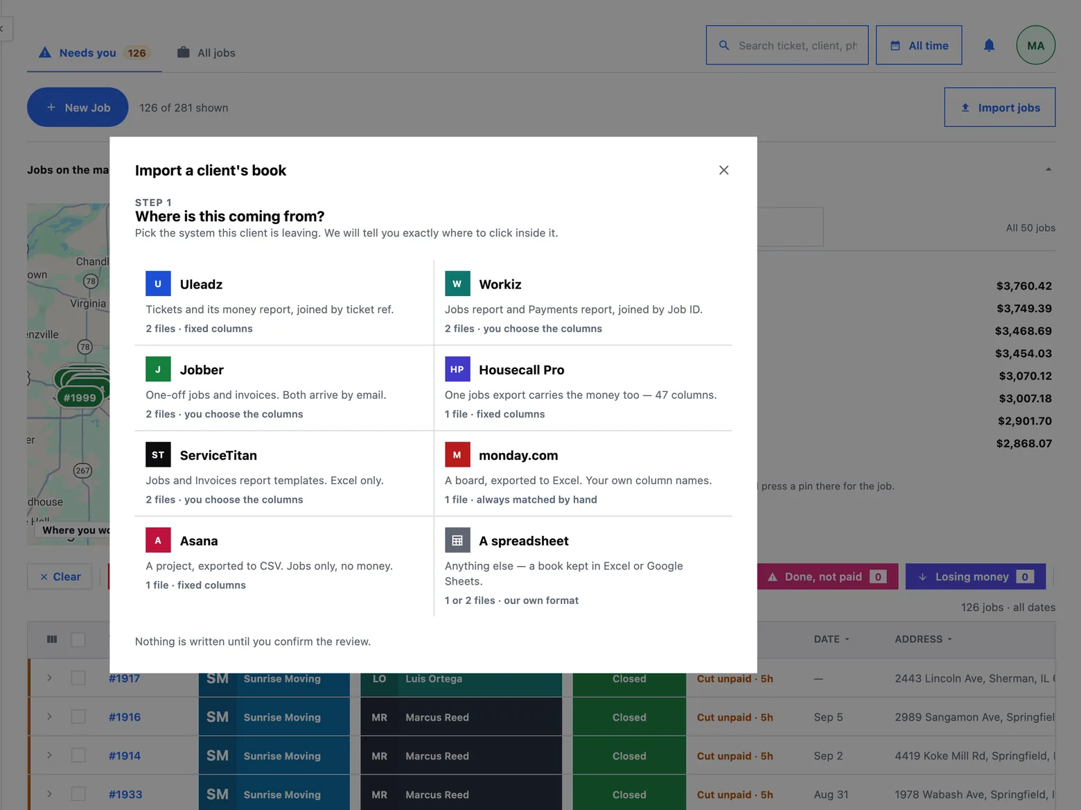Open ticket link #1933

125,795
